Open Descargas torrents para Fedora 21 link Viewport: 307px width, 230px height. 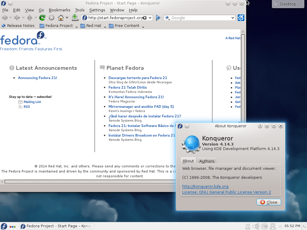[138, 78]
